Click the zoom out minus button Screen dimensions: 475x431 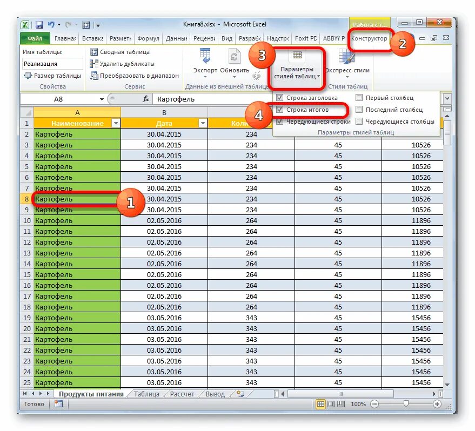(374, 404)
